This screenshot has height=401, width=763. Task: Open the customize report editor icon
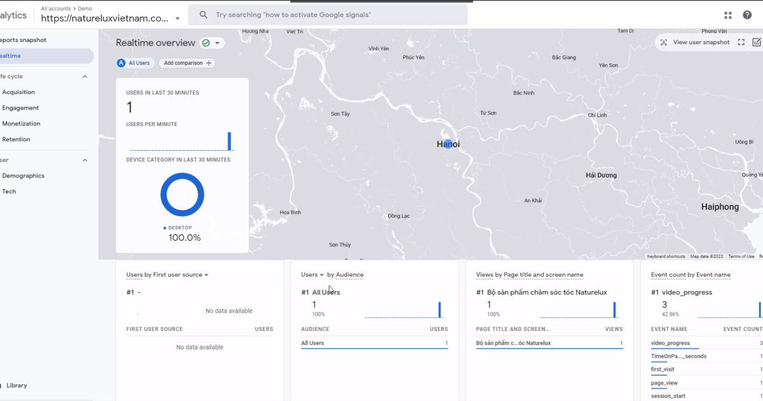755,42
